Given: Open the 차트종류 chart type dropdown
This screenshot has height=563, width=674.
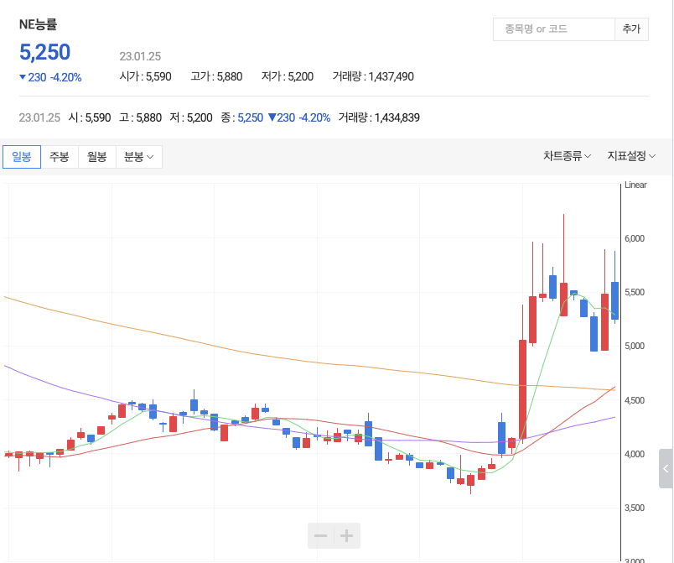Looking at the screenshot, I should click(x=567, y=156).
